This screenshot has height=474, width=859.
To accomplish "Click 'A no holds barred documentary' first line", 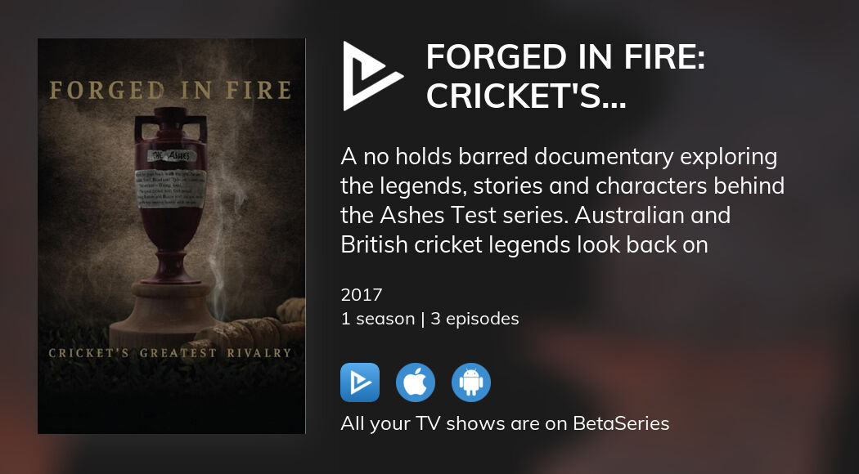I will pyautogui.click(x=559, y=157).
